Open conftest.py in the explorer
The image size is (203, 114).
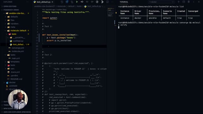(x=18, y=41)
